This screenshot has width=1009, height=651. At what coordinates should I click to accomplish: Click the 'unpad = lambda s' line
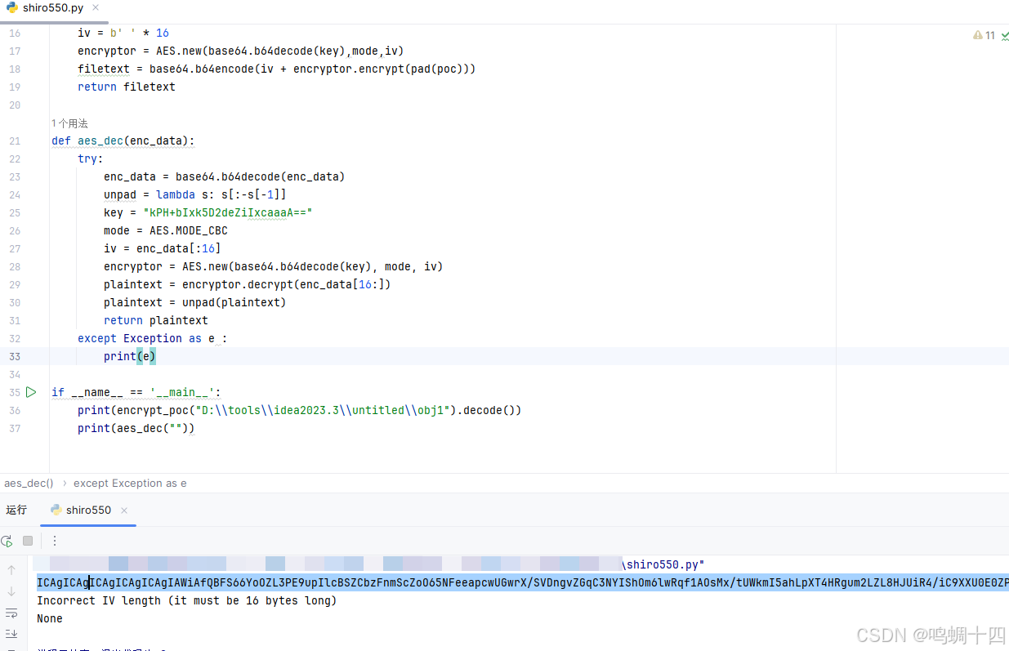(x=195, y=194)
